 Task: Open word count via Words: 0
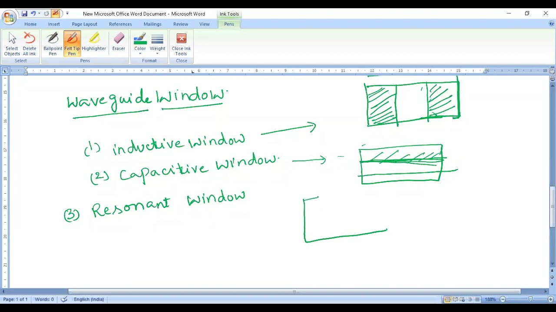[x=44, y=299]
